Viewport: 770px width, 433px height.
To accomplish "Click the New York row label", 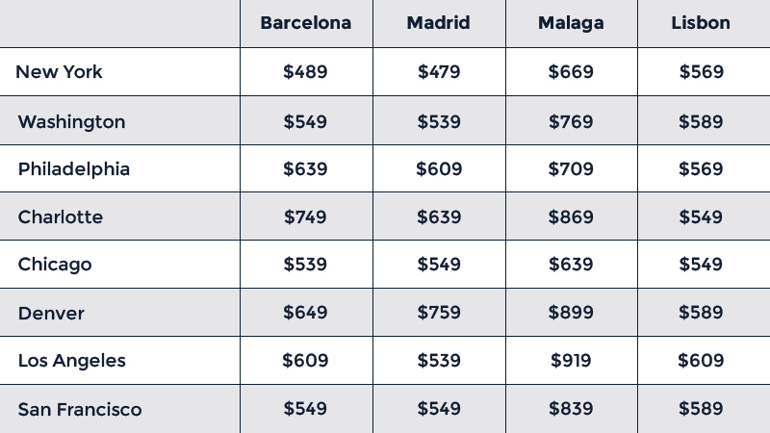I will coord(60,72).
